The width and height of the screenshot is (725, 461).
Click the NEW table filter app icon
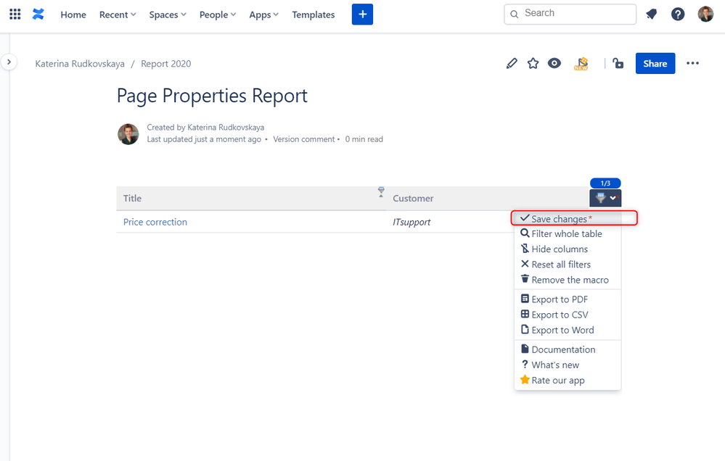581,64
